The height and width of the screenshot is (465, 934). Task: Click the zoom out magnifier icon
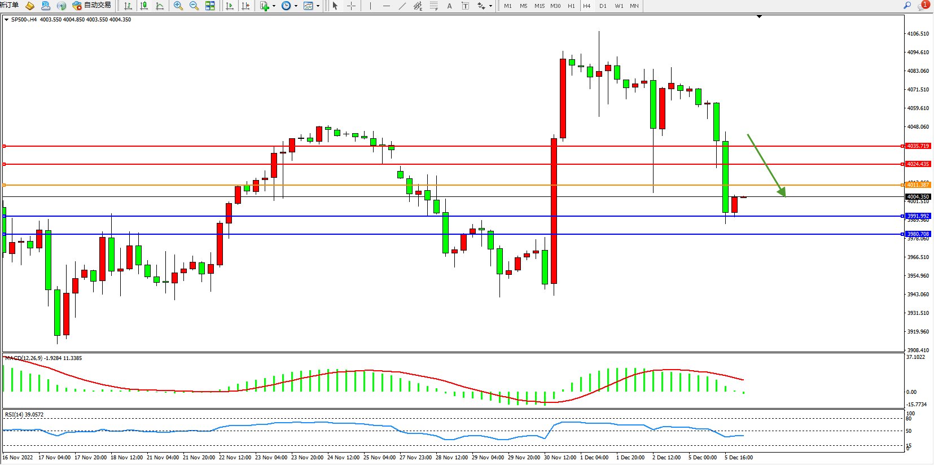[x=194, y=6]
